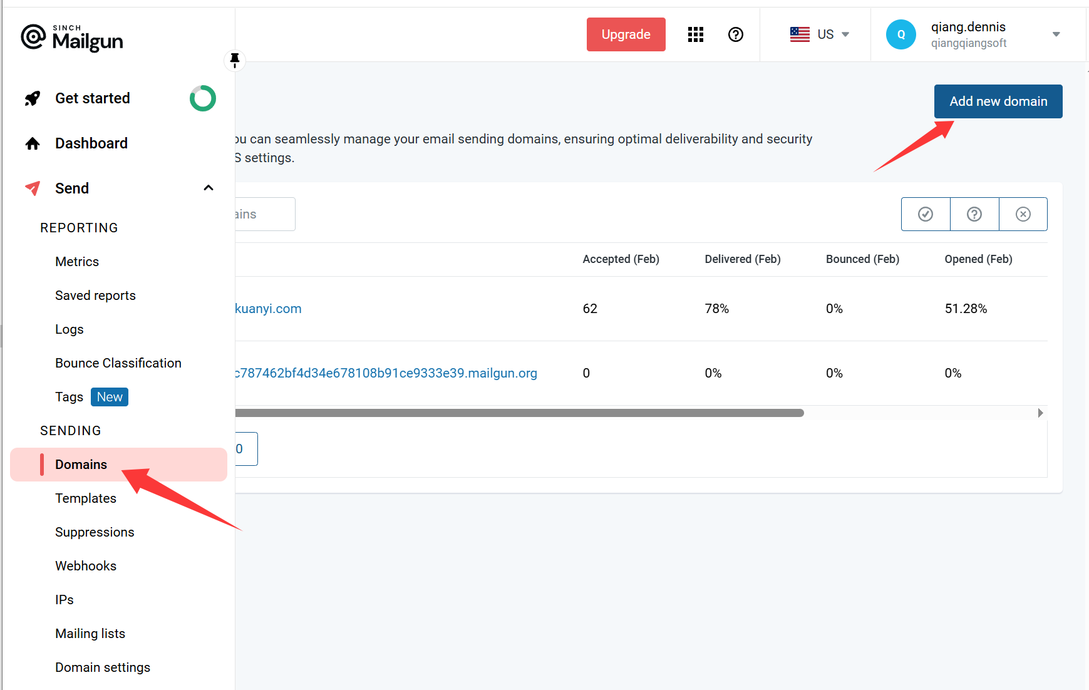This screenshot has width=1089, height=690.
Task: Toggle the disabled domains X filter
Action: coord(1023,214)
